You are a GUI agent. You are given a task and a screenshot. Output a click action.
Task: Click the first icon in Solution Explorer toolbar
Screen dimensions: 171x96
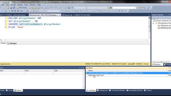point(153,18)
